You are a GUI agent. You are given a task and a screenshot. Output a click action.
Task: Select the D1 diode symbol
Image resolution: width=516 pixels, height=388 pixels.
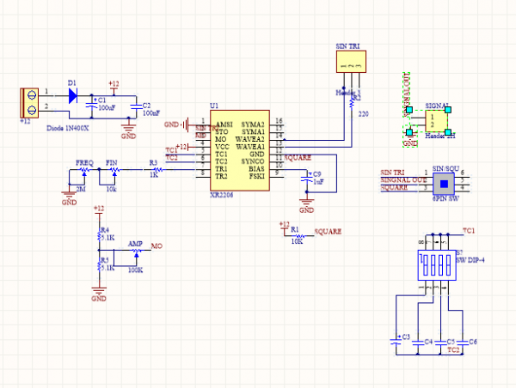73,95
